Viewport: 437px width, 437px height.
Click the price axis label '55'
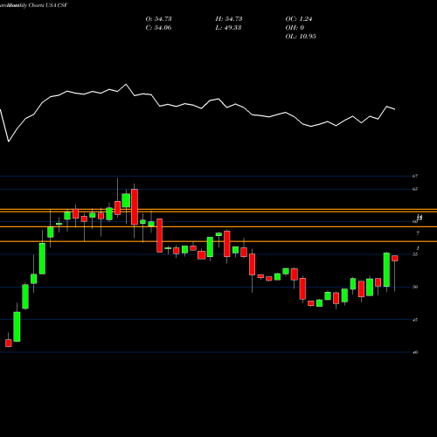point(415,254)
